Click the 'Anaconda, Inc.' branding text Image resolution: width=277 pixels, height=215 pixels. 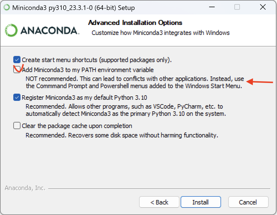25,188
